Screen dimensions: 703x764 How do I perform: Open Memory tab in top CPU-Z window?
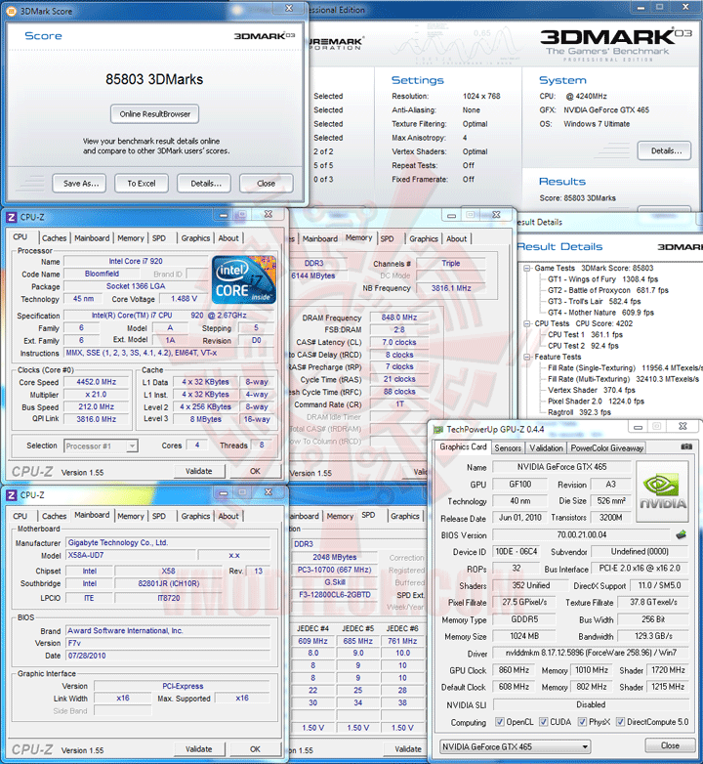click(x=131, y=238)
